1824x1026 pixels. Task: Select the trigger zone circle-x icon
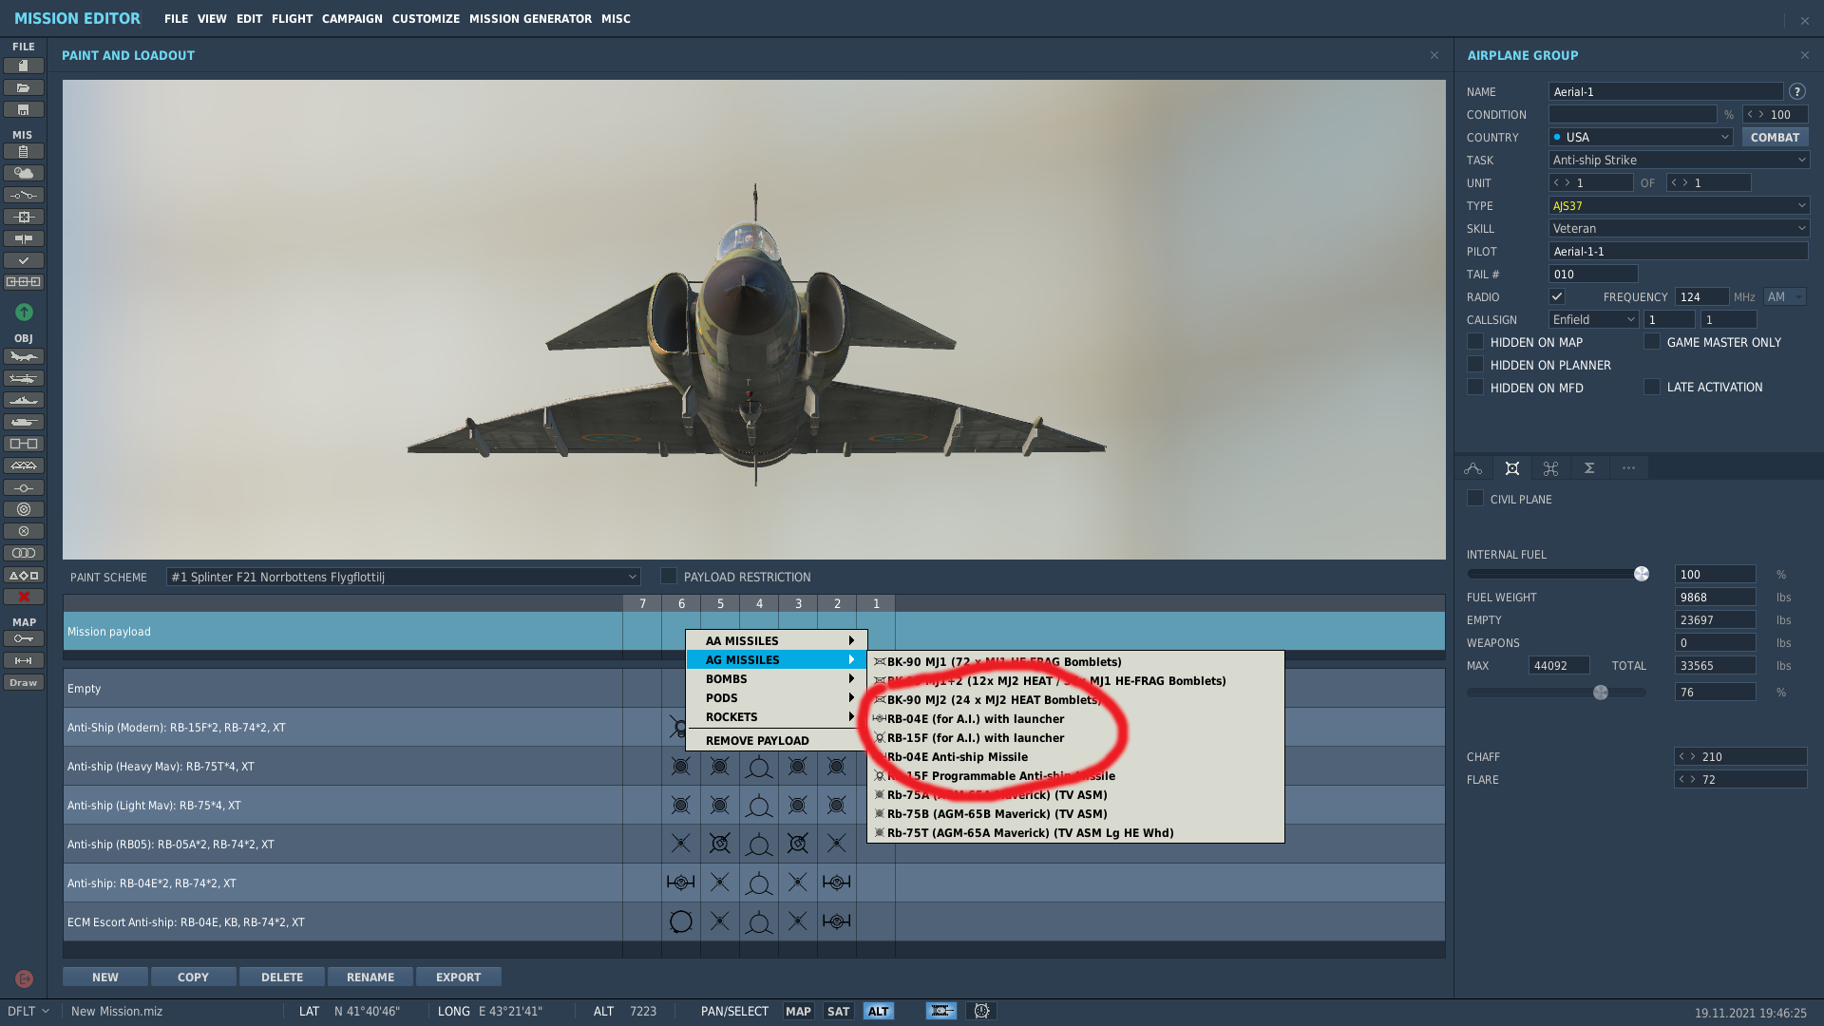pyautogui.click(x=24, y=531)
